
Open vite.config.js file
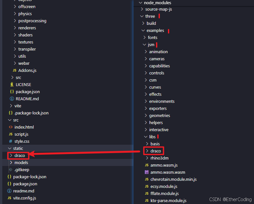click(24, 198)
